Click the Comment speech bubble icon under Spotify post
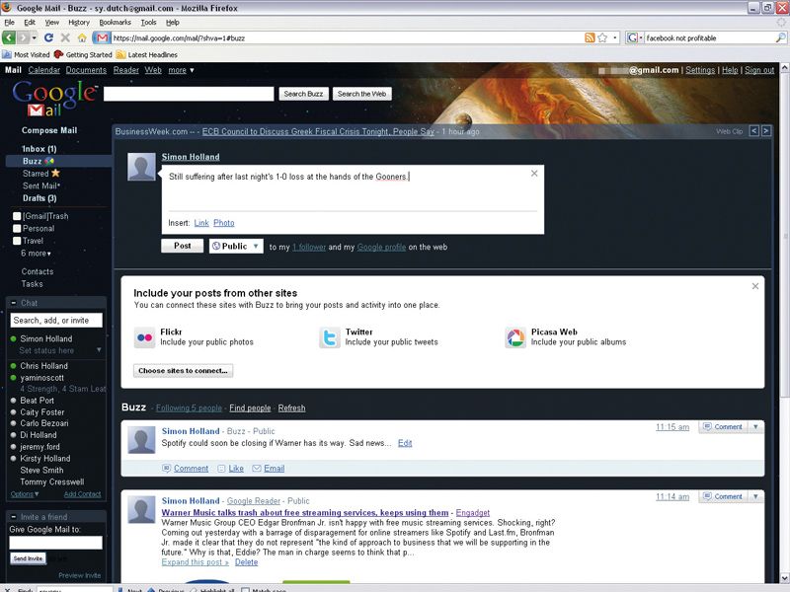The width and height of the screenshot is (790, 592). coord(166,468)
